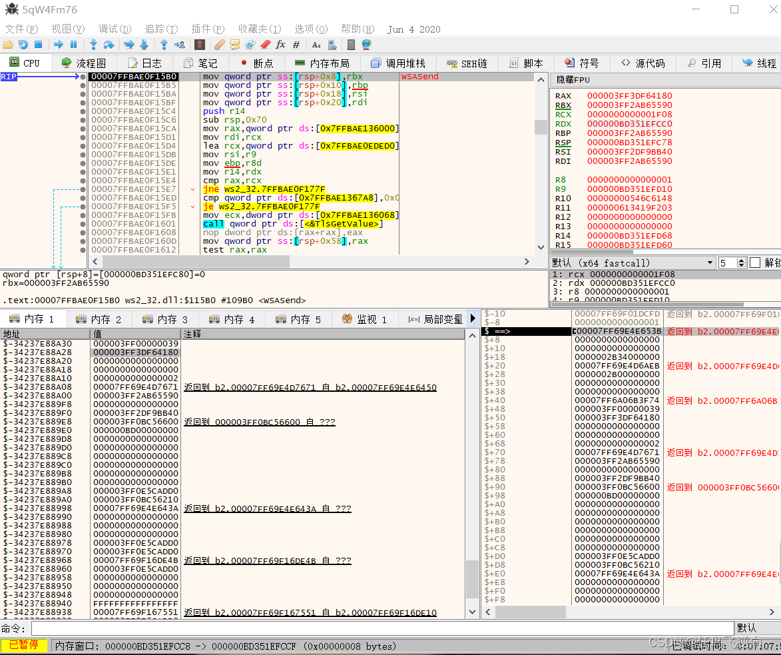Click the 隐藏FPU button

[x=573, y=80]
